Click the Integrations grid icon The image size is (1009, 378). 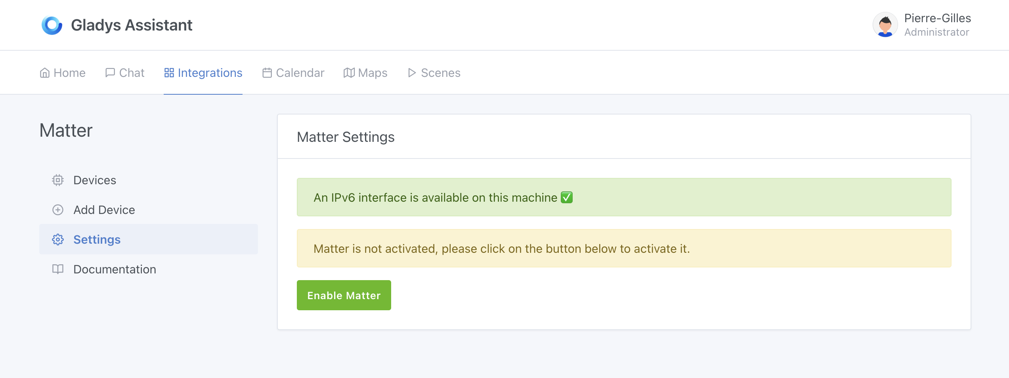(168, 73)
